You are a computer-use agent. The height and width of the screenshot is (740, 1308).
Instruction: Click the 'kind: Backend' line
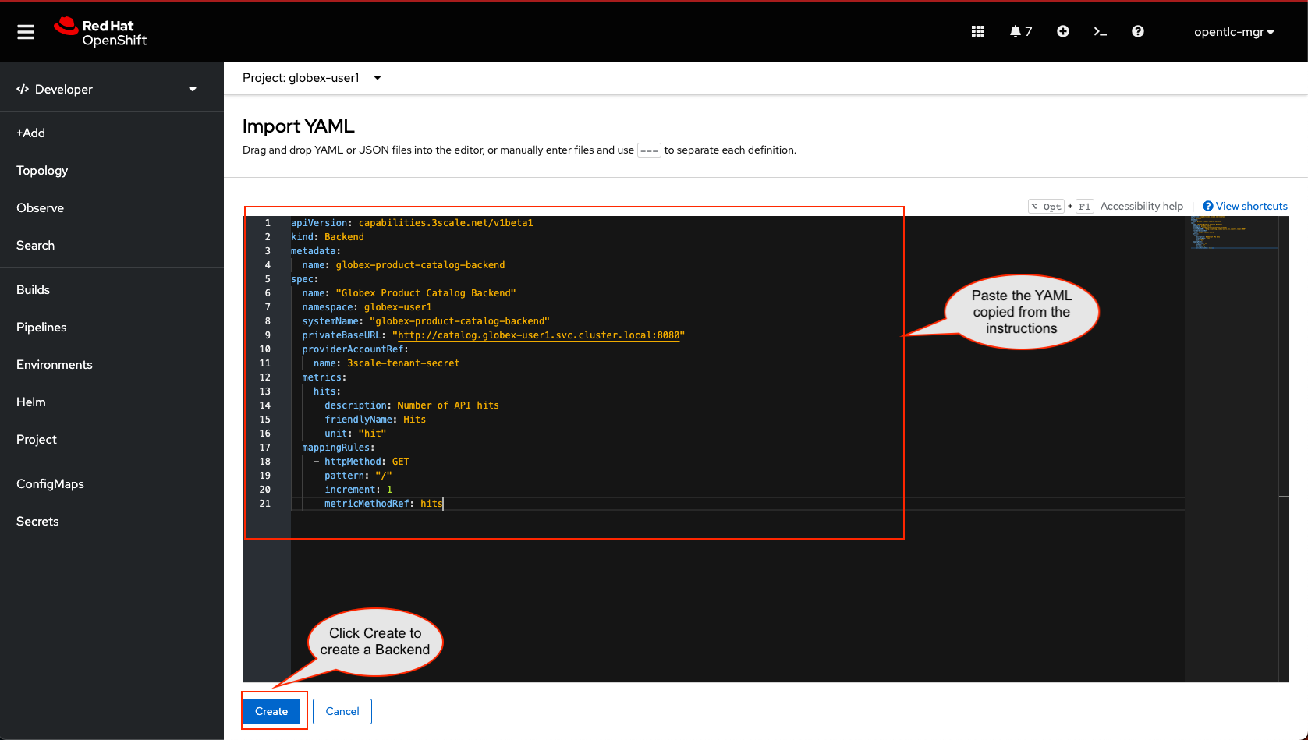pyautogui.click(x=328, y=237)
